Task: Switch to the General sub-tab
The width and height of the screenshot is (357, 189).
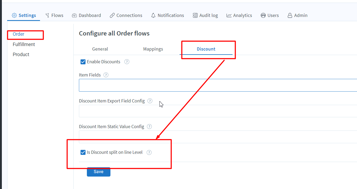Action: click(100, 49)
